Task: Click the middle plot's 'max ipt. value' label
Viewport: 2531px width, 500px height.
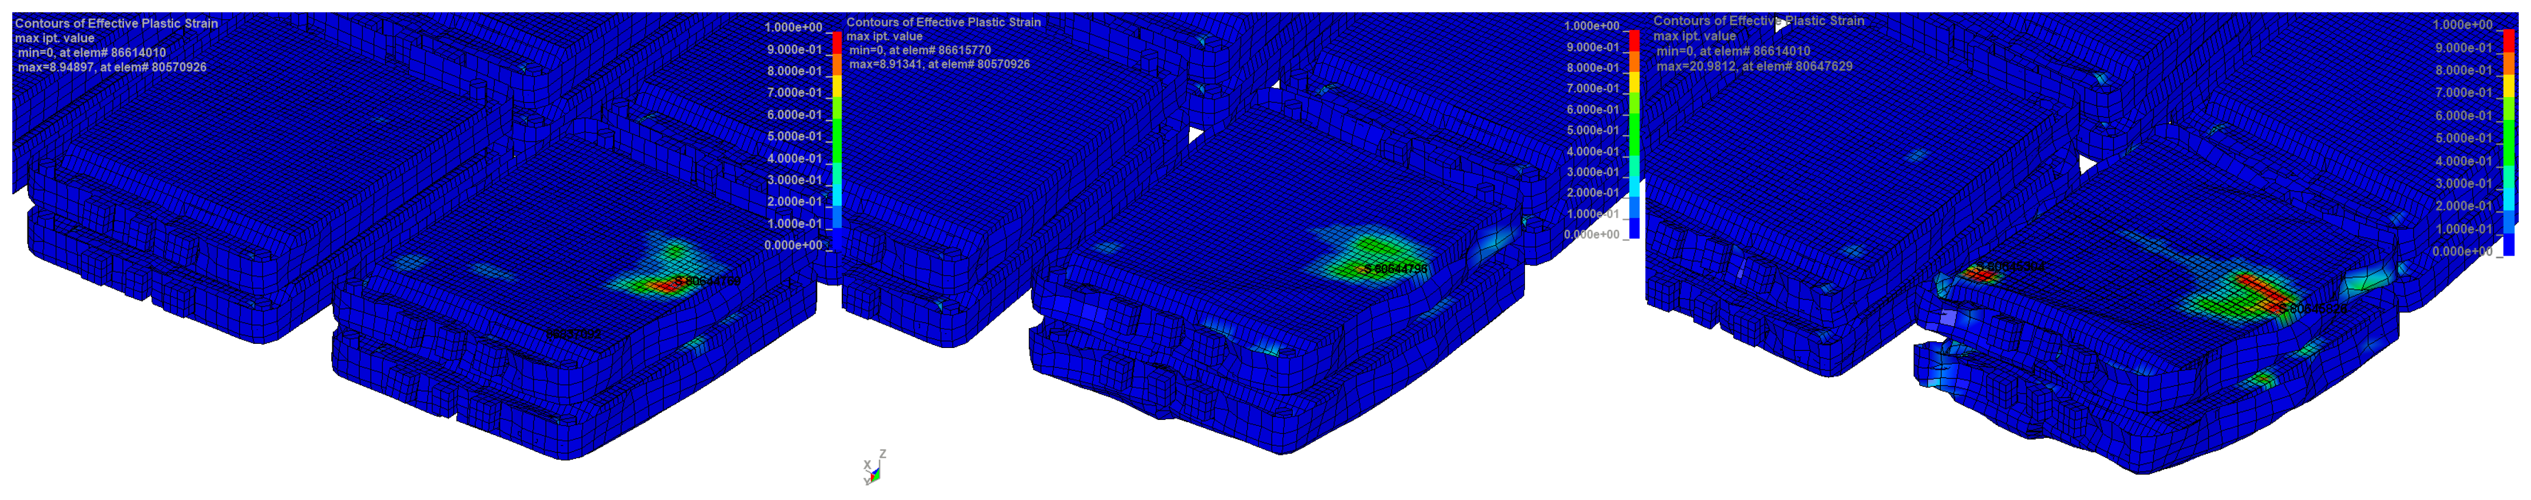Action: point(884,36)
